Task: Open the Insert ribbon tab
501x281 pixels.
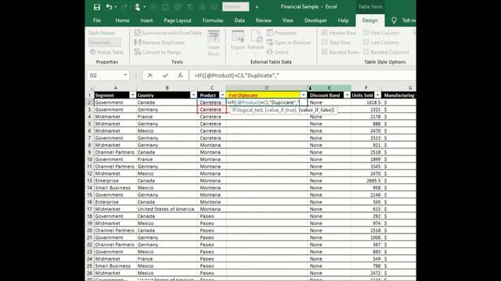Action: [146, 20]
